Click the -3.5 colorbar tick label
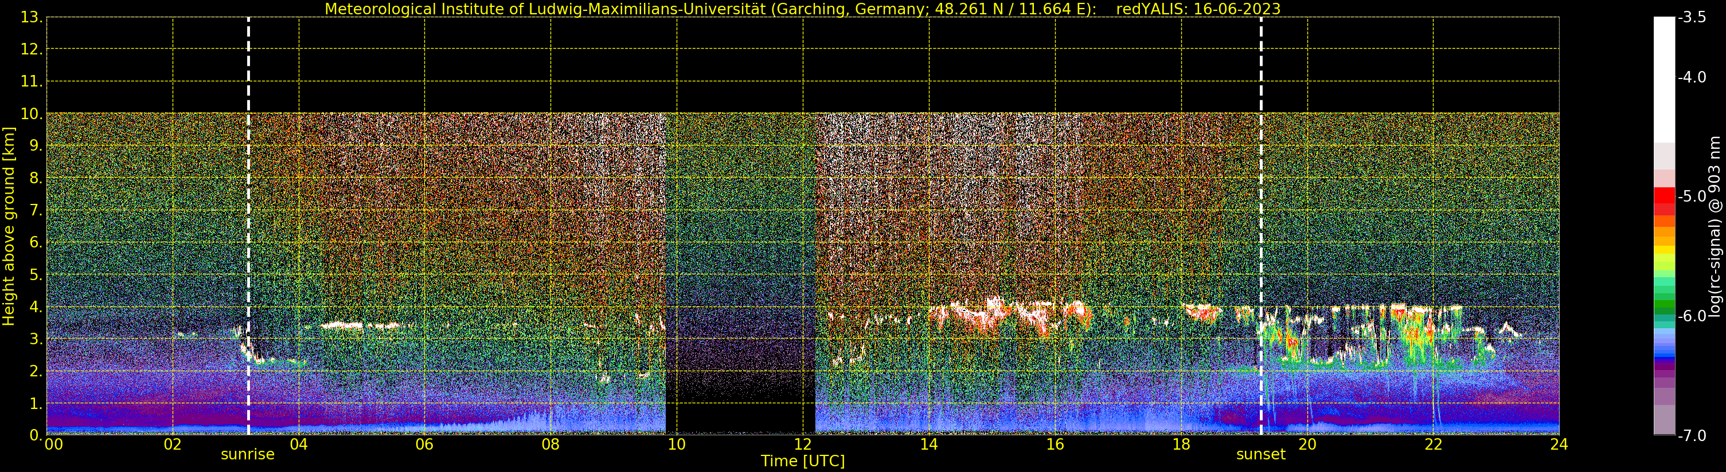This screenshot has width=1726, height=472. click(1692, 17)
